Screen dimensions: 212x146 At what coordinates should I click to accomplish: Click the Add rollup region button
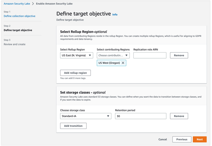pos(75,73)
